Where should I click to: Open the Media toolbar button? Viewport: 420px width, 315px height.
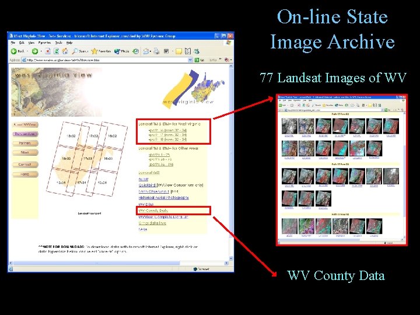(x=121, y=51)
